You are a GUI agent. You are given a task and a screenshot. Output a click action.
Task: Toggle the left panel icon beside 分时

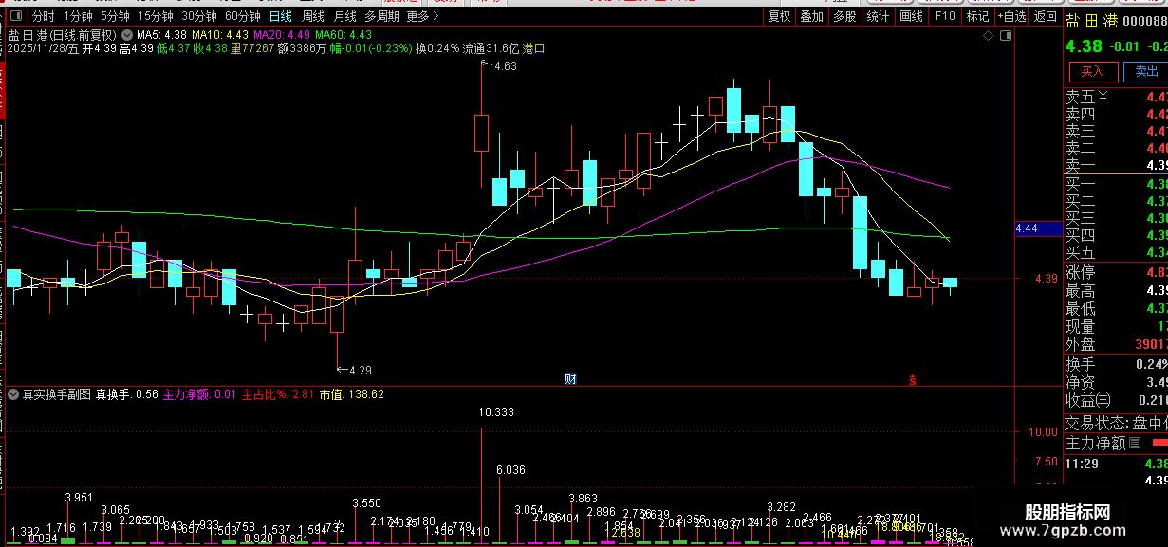coord(18,16)
